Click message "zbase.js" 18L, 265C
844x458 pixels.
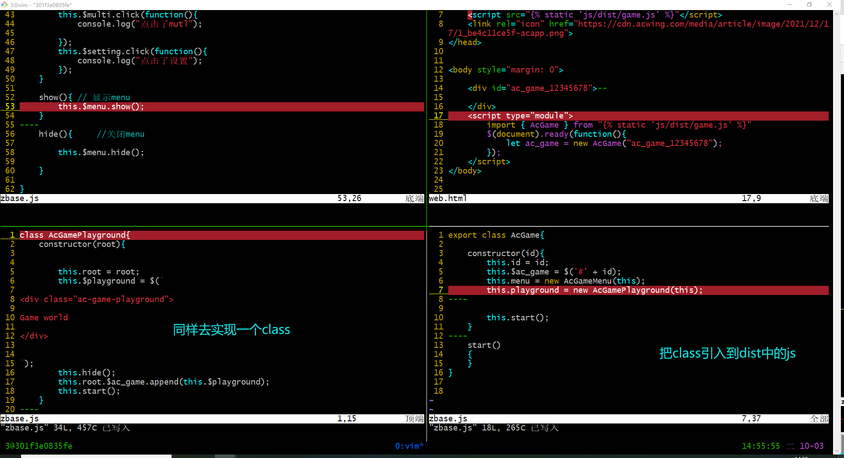click(x=494, y=428)
